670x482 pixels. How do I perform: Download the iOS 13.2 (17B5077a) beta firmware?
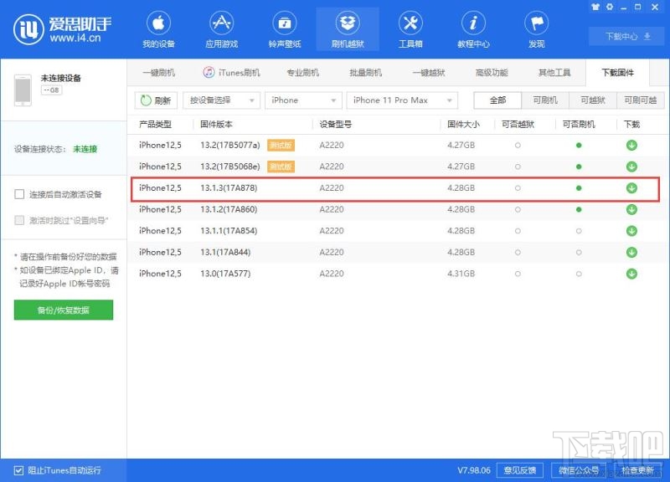click(632, 145)
